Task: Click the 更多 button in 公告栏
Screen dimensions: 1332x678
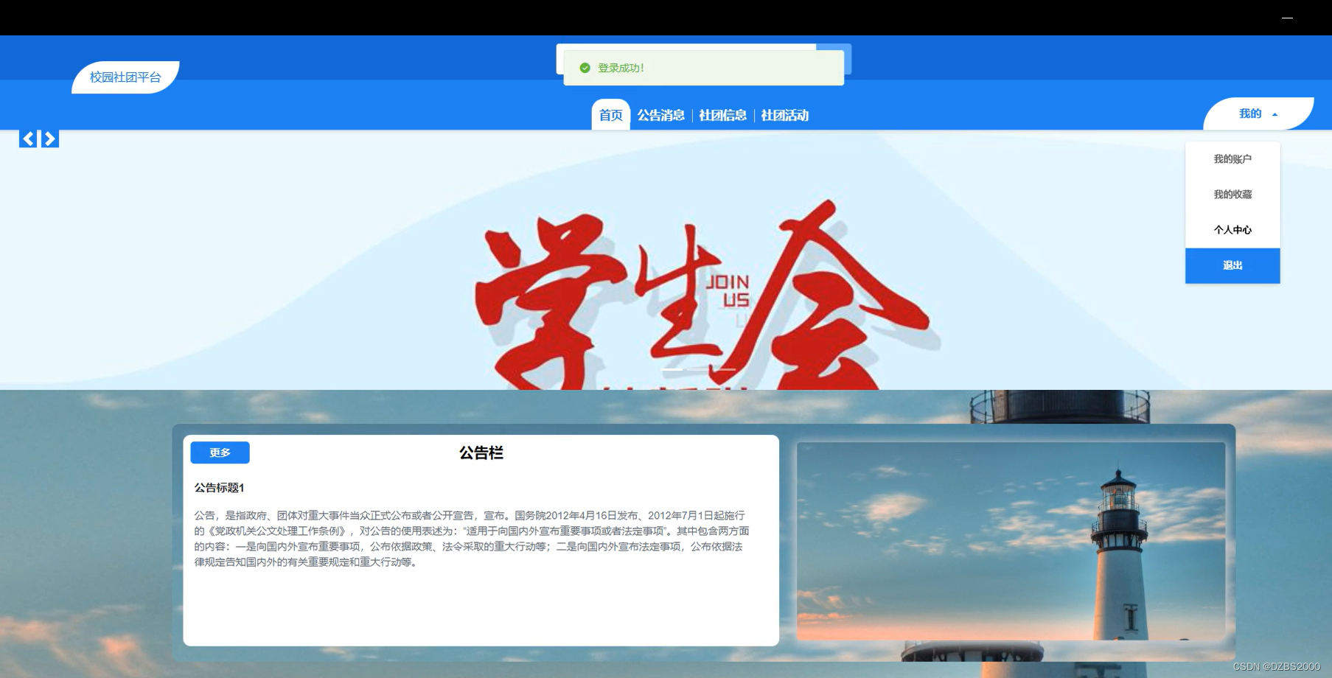Action: tap(220, 452)
